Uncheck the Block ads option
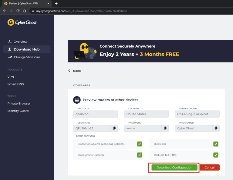233x180 pixels. [216, 144]
